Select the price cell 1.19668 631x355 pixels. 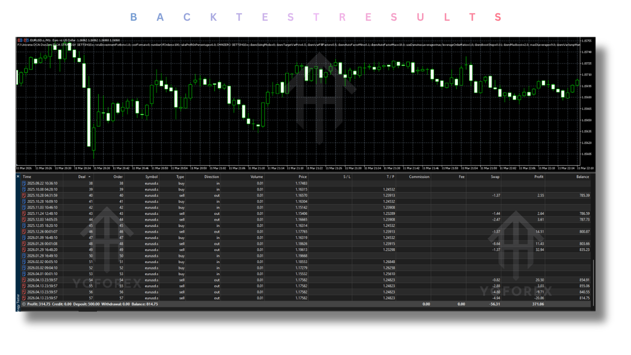[x=300, y=255]
